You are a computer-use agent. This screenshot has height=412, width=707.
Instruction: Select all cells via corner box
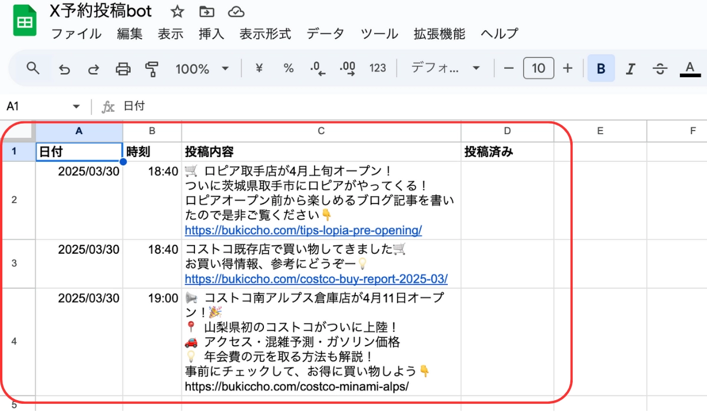coord(18,131)
